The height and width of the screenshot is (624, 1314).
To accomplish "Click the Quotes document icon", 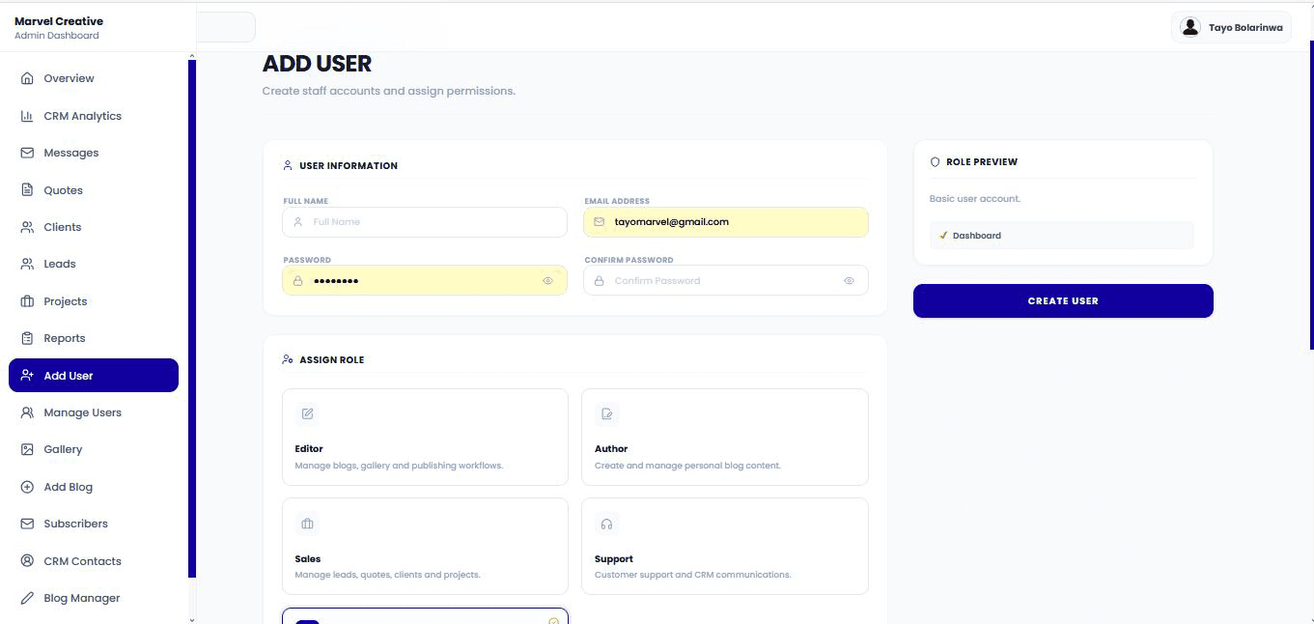I will 27,190.
